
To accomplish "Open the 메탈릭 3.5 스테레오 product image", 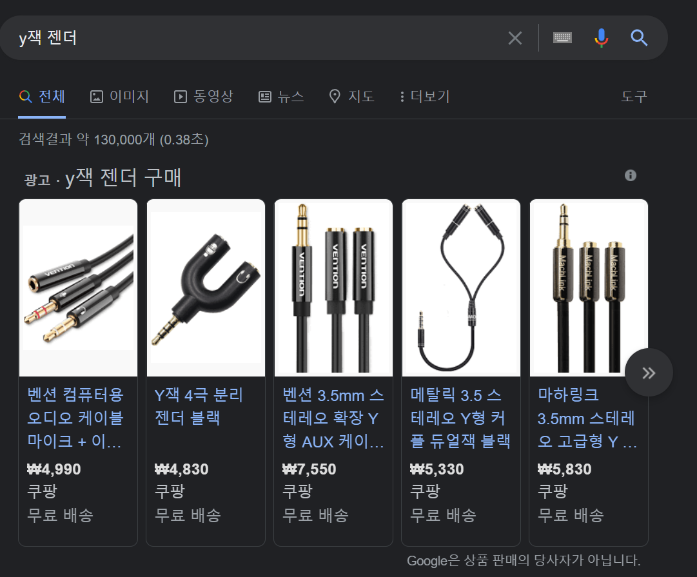I will click(461, 288).
